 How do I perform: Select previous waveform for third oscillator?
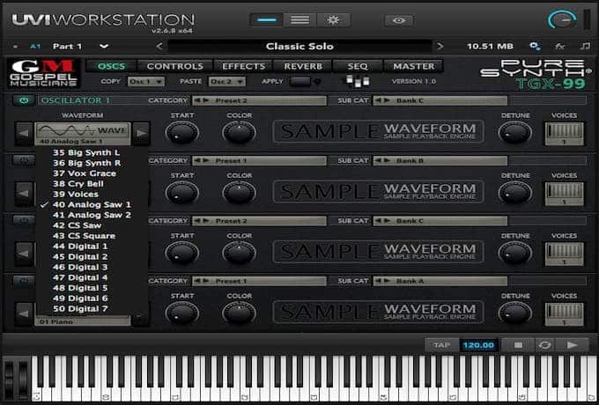(x=24, y=254)
